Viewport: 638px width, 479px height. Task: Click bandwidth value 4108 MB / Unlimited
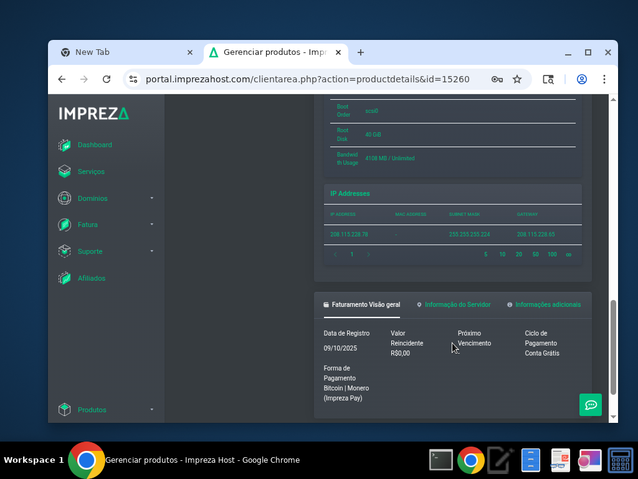pyautogui.click(x=390, y=158)
